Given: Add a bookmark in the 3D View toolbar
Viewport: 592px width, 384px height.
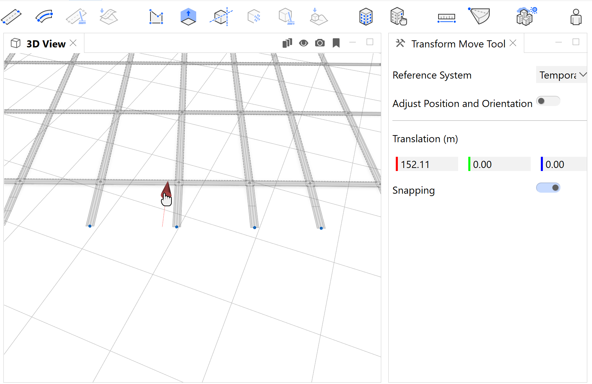Looking at the screenshot, I should pos(336,43).
